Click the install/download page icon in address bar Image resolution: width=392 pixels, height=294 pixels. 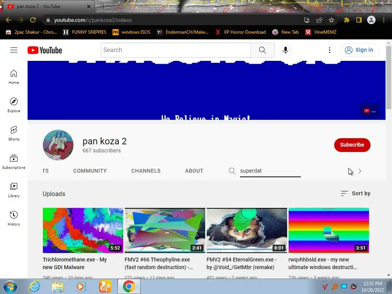(307, 20)
